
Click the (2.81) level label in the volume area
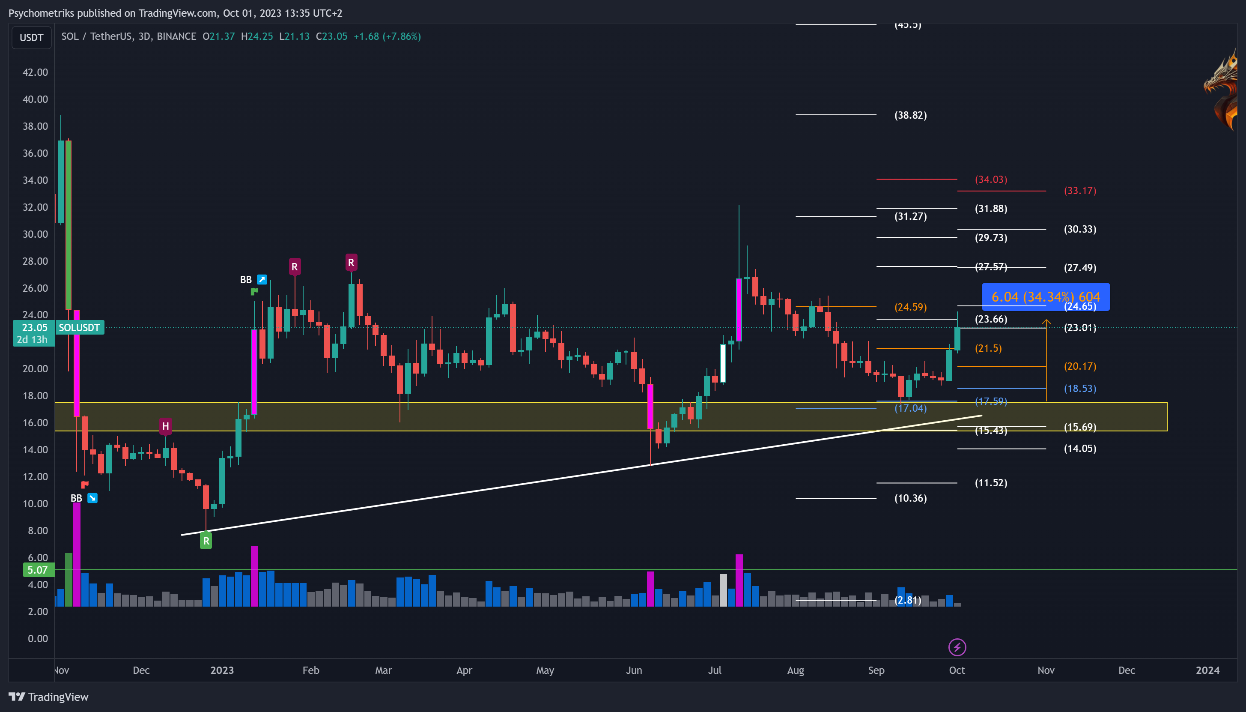click(x=908, y=600)
